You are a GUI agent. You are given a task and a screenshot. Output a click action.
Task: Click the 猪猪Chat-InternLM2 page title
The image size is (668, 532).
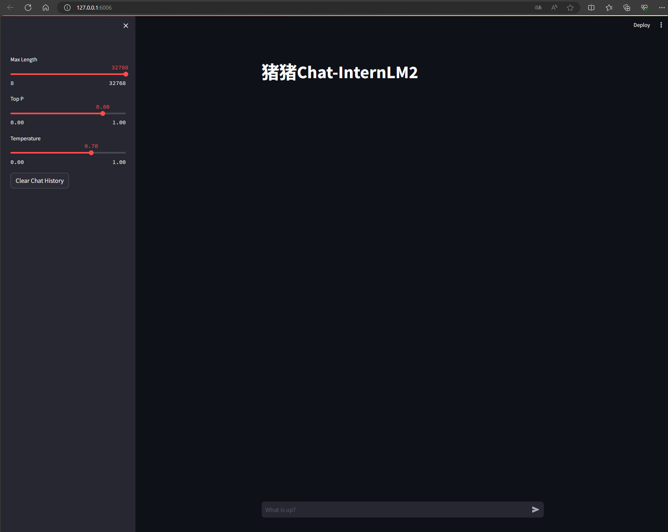(340, 73)
